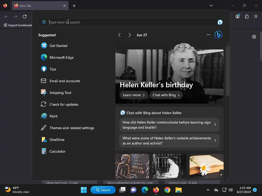Open question about Keller's notable achievements
This screenshot has width=262, height=196.
pyautogui.click(x=169, y=141)
